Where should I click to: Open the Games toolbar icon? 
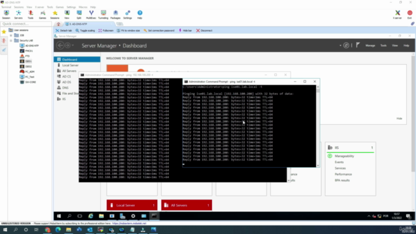[42, 14]
